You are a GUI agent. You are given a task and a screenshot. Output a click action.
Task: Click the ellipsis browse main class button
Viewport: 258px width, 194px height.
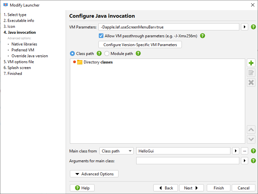[x=245, y=151]
